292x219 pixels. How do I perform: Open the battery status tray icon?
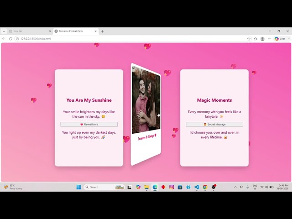click(271, 187)
